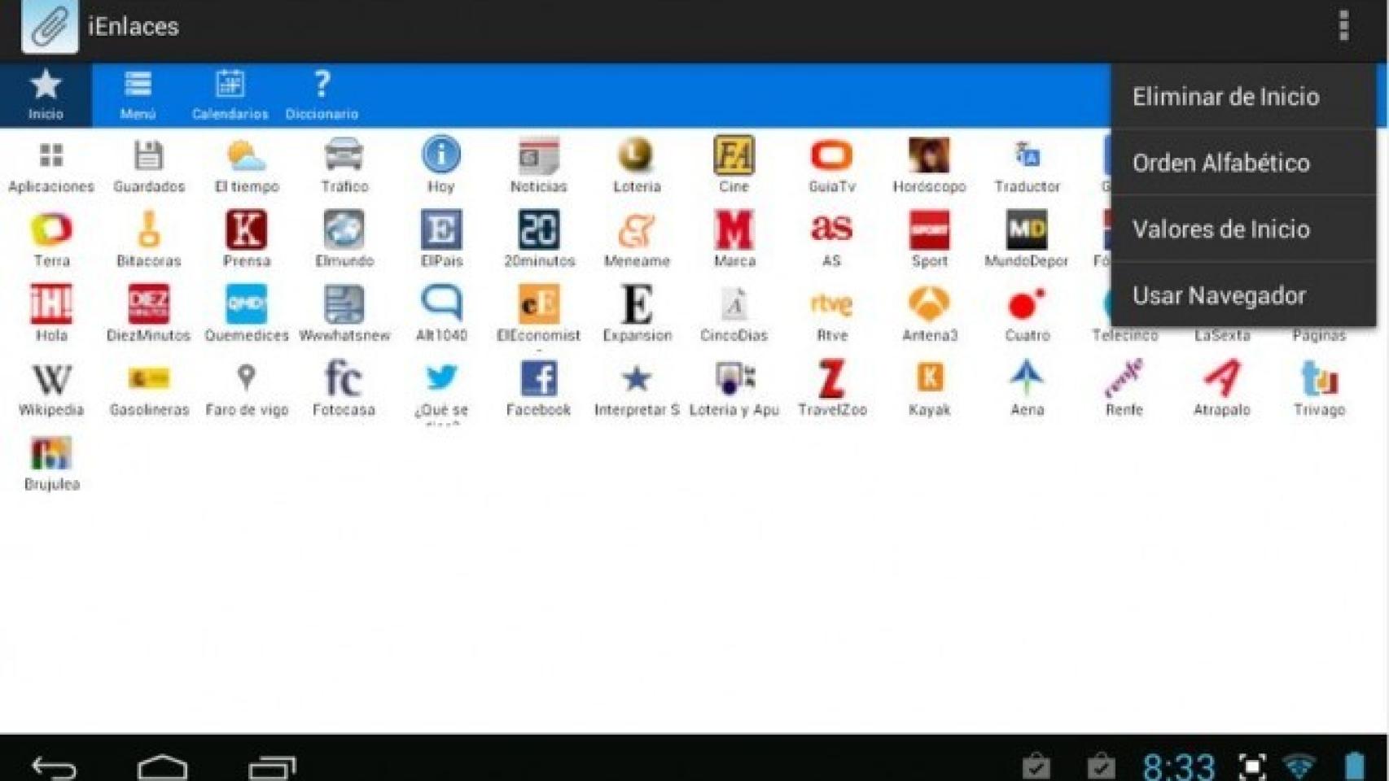This screenshot has height=781, width=1389.
Task: Tap the Kayak travel icon
Action: [929, 380]
